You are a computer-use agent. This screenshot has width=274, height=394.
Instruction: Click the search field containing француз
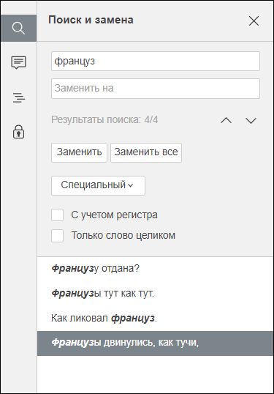click(x=156, y=61)
